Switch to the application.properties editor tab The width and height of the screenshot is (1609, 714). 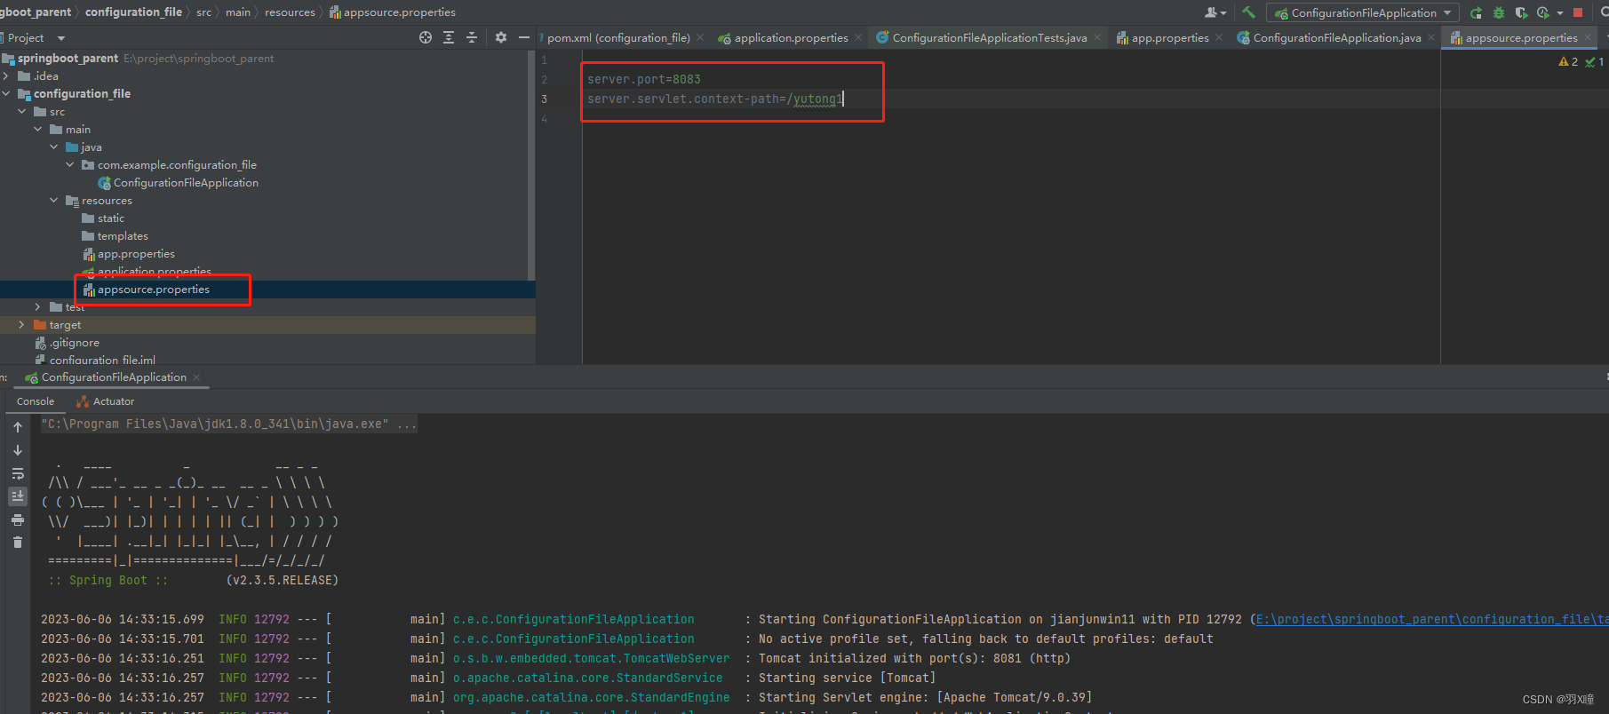click(784, 37)
